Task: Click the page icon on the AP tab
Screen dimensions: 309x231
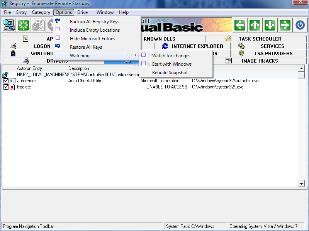Action: point(25,39)
